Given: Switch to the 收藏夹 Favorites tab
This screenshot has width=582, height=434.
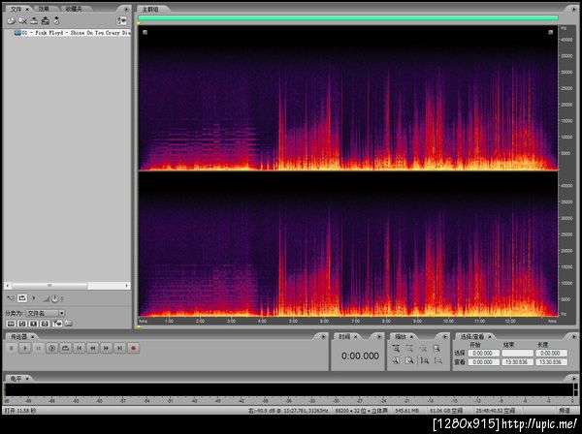Looking at the screenshot, I should tap(73, 9).
